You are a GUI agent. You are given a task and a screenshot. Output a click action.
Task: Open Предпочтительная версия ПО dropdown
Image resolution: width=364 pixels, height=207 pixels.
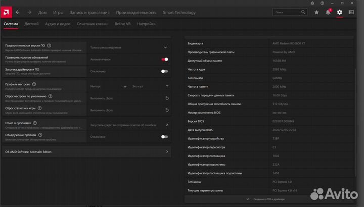pos(165,47)
